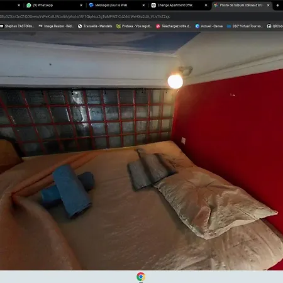Open the Image Resizer bookmark

(56, 26)
